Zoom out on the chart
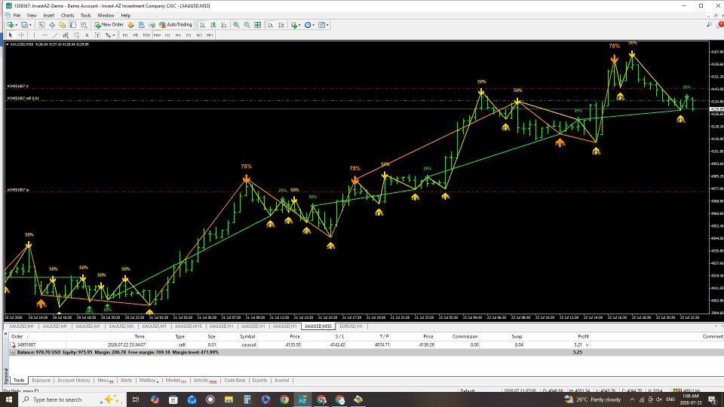The image size is (724, 407). (247, 25)
